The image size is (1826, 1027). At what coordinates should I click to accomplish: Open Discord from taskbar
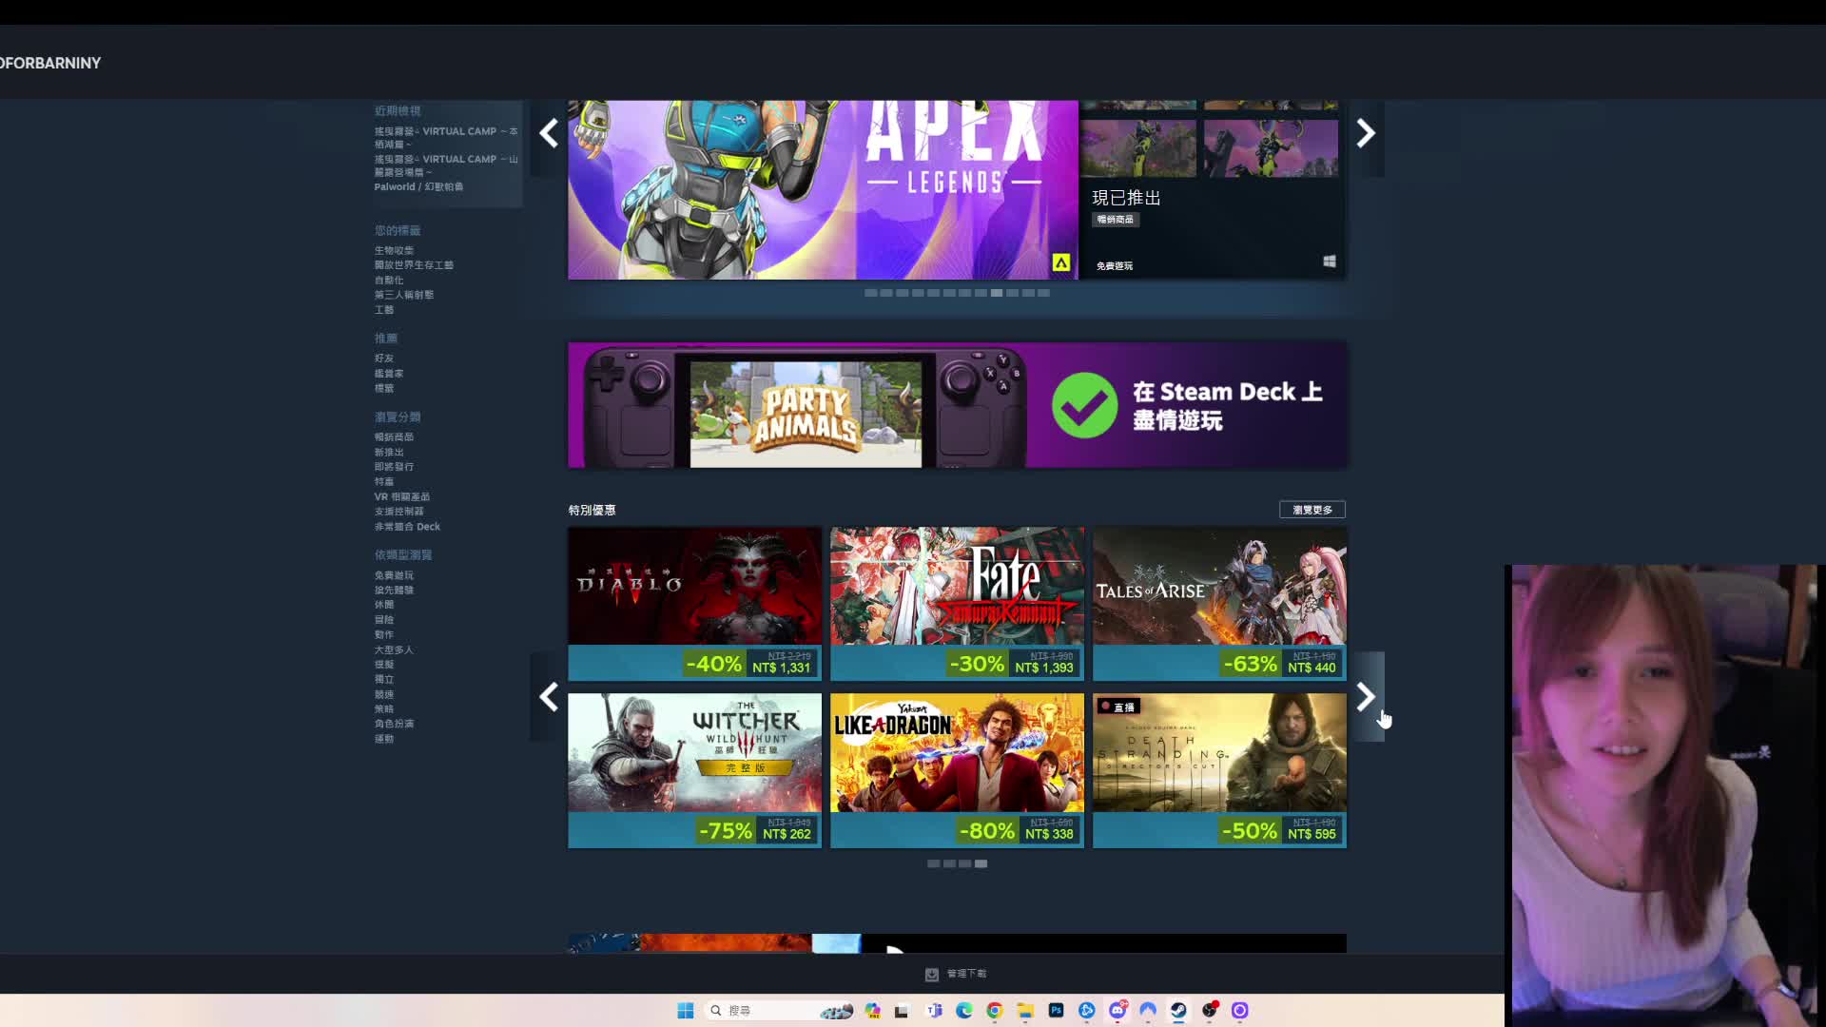[1117, 1010]
